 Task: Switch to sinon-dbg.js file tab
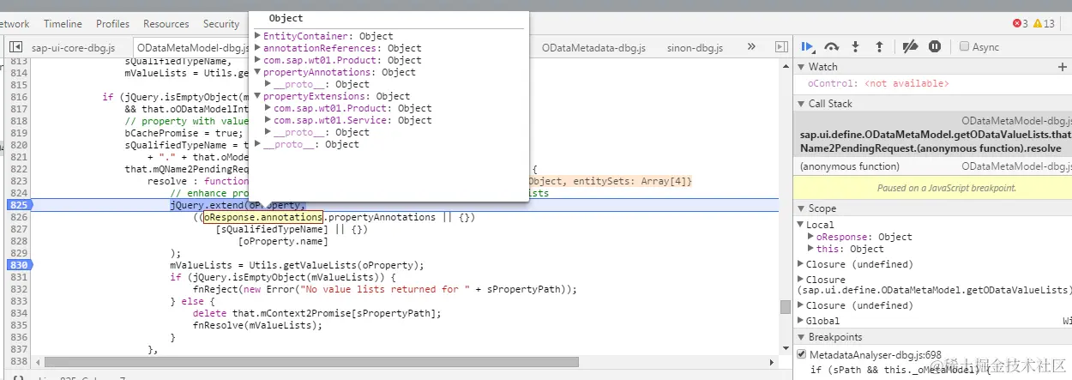[696, 48]
